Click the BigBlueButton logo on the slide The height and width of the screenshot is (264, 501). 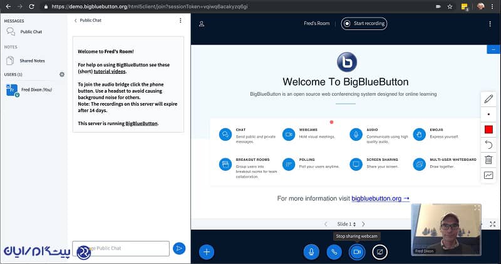(347, 62)
